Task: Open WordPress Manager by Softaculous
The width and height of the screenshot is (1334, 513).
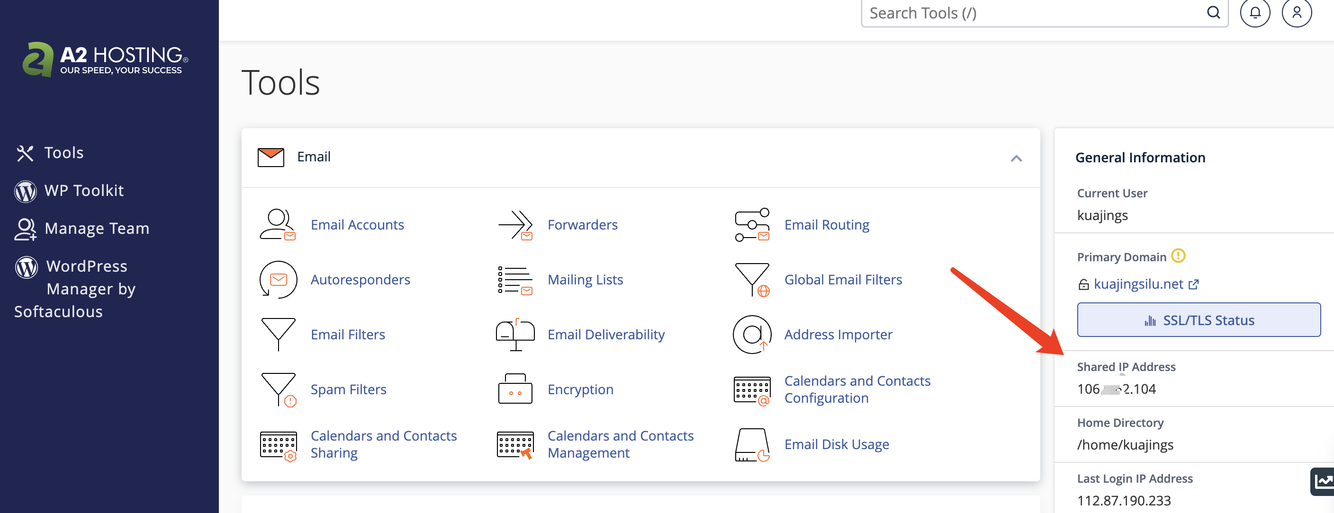Action: point(75,289)
